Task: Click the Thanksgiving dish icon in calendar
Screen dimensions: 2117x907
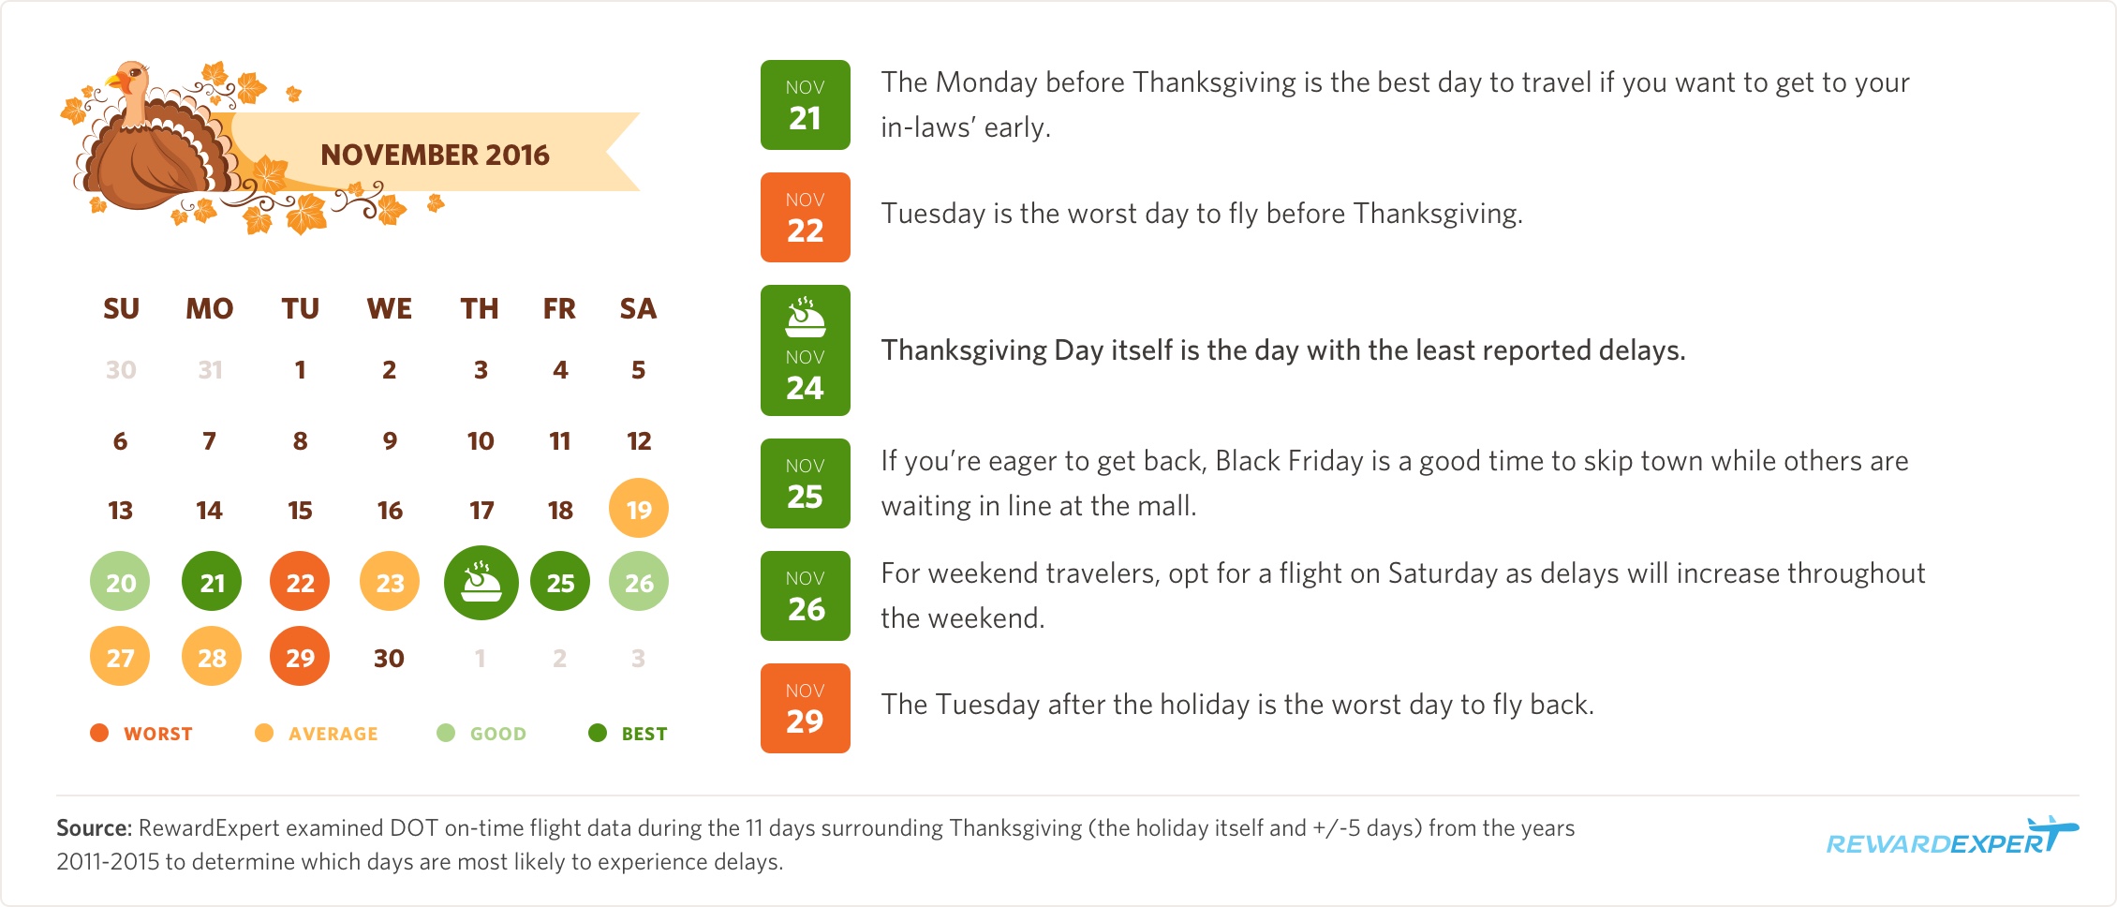Action: [x=481, y=583]
